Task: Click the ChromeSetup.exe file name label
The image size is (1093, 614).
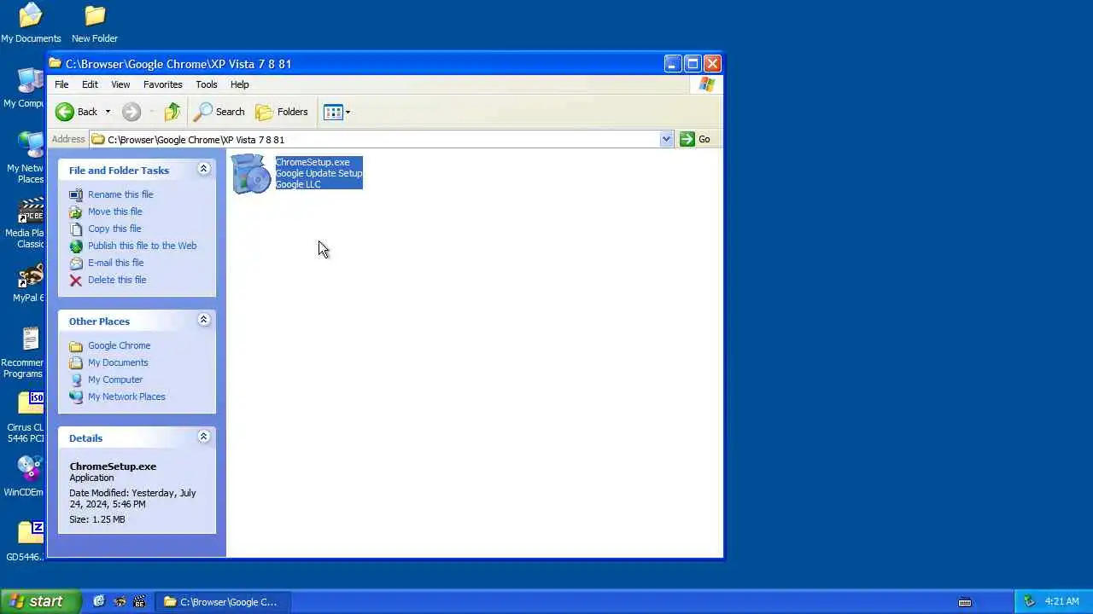Action: pos(313,162)
